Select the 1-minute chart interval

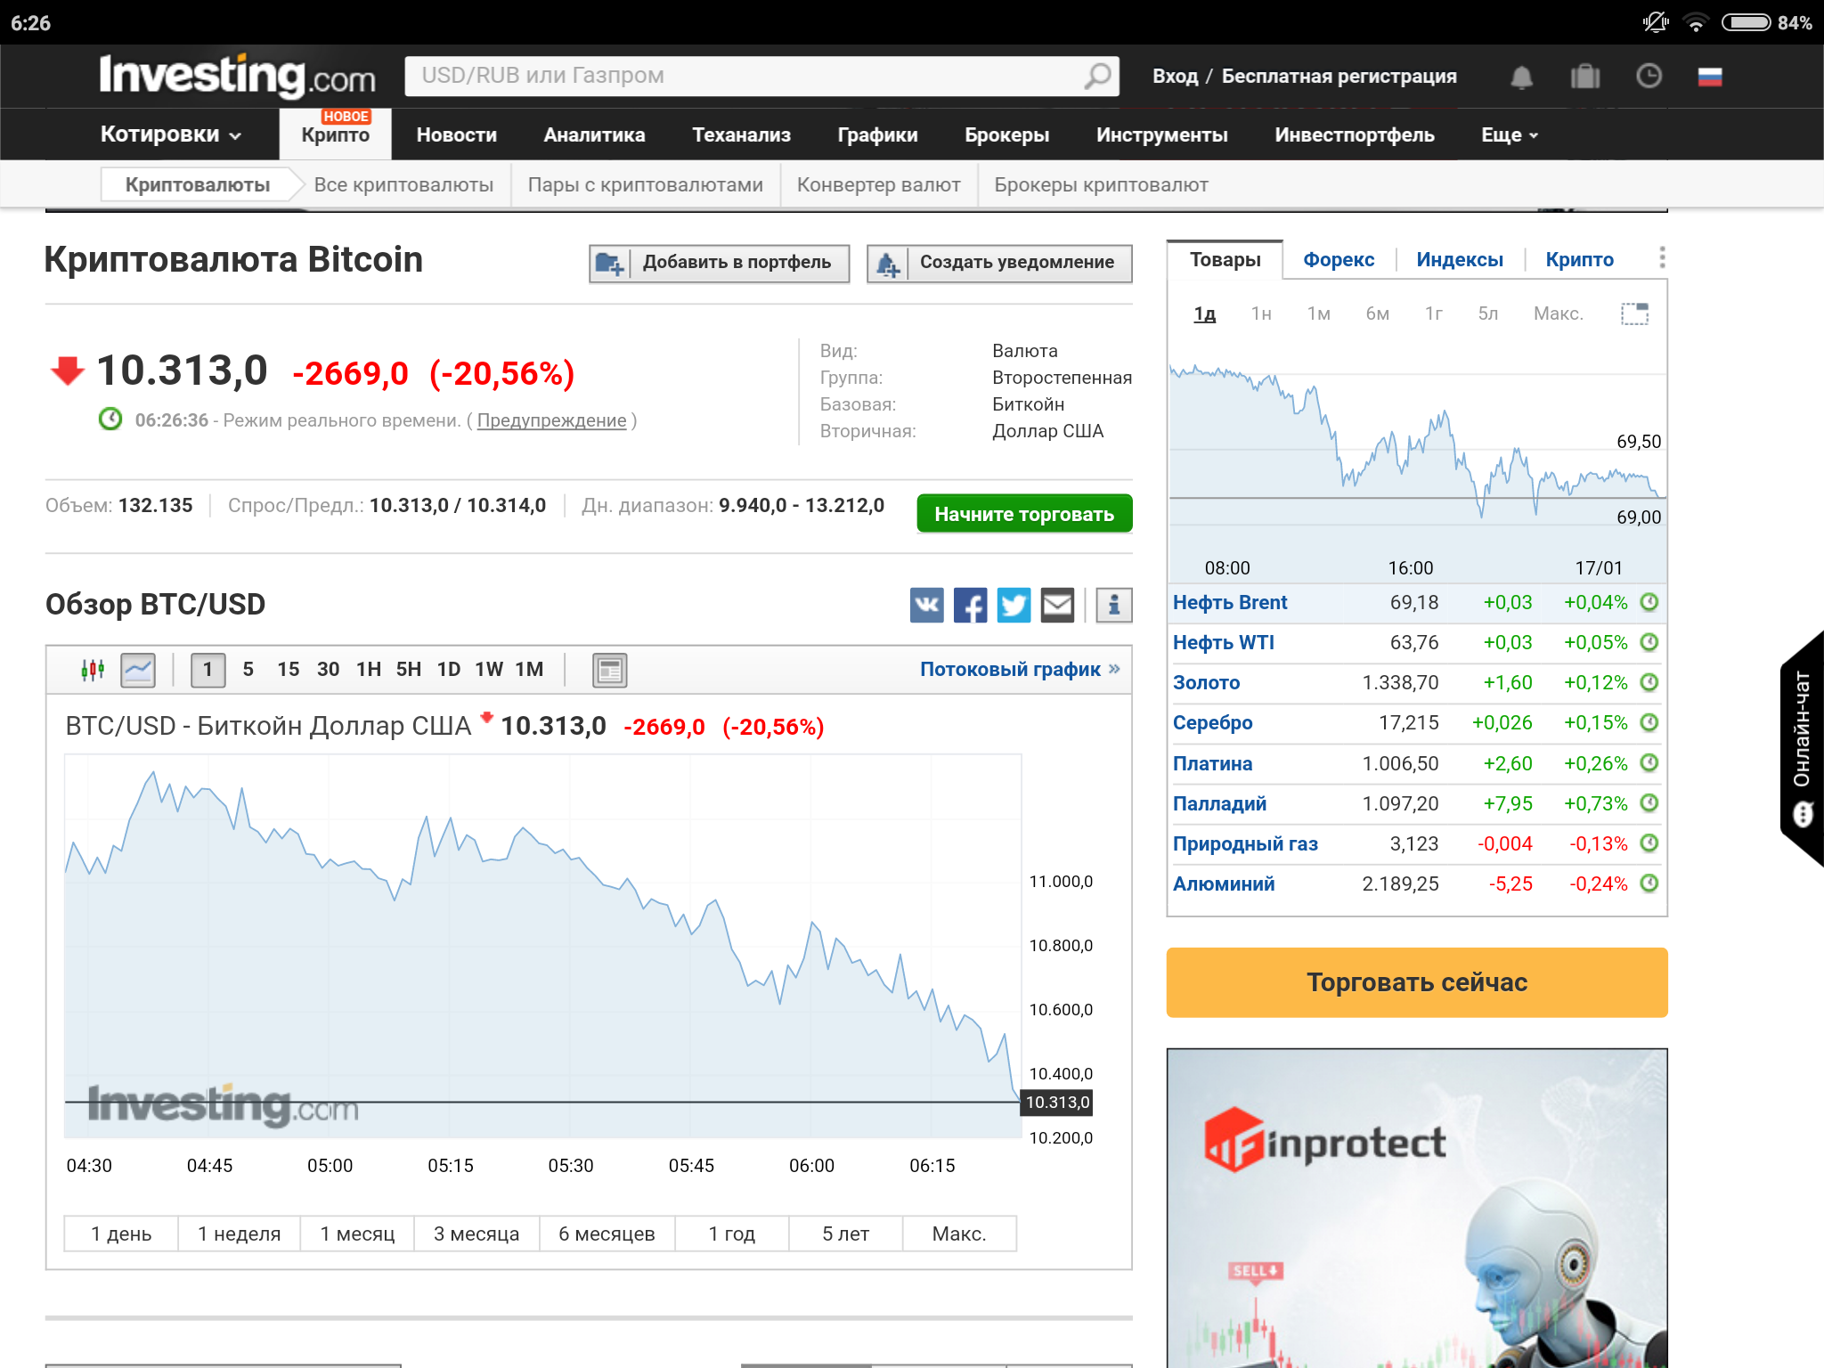click(x=208, y=670)
